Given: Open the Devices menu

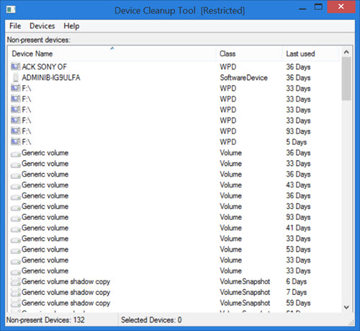Looking at the screenshot, I should (42, 26).
